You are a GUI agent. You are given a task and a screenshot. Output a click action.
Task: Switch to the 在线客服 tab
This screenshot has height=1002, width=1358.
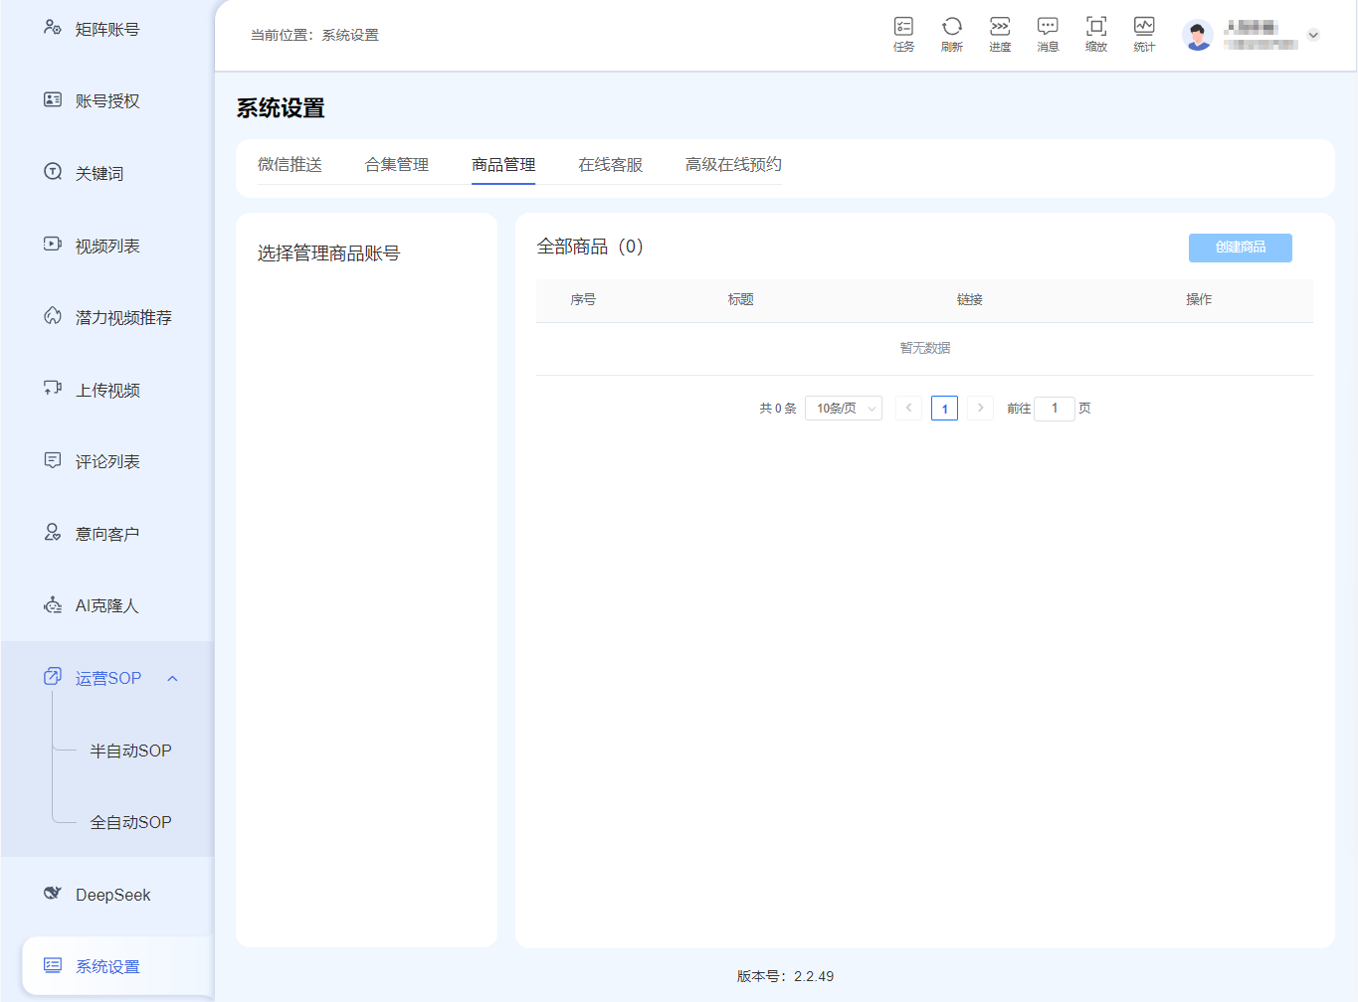[611, 165]
